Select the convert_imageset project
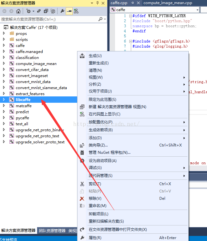The height and width of the screenshot is (241, 207). click(x=32, y=75)
